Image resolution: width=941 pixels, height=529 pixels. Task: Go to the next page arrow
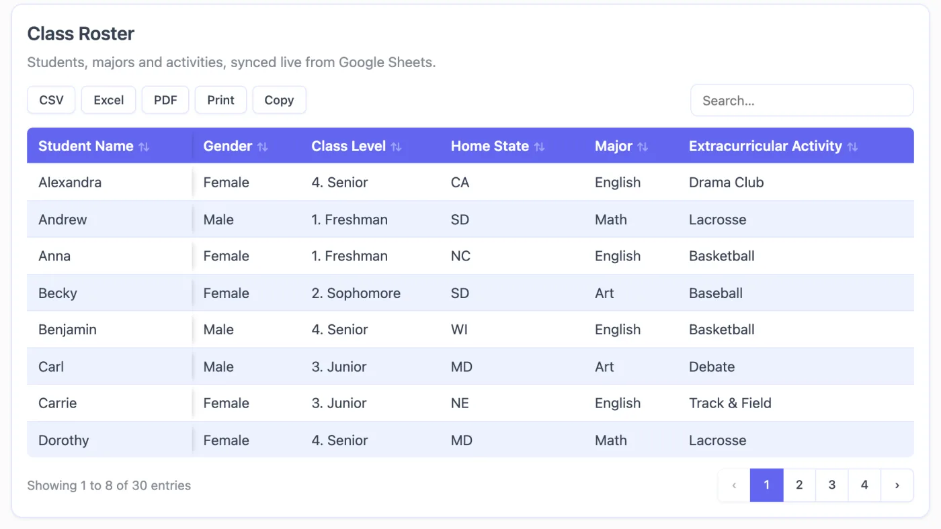point(897,485)
